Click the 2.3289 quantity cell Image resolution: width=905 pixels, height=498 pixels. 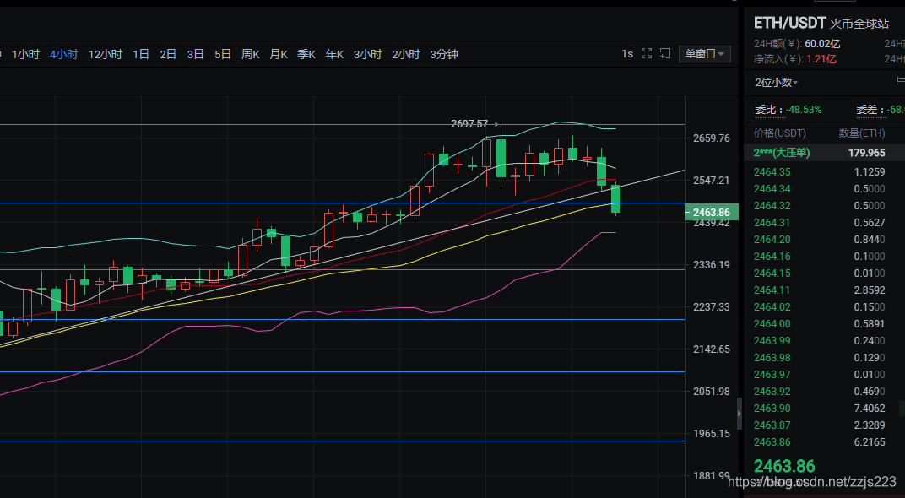[870, 425]
